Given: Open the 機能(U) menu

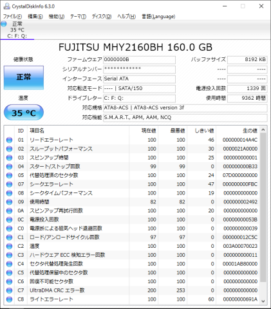Looking at the screenshot, I should tap(57, 17).
